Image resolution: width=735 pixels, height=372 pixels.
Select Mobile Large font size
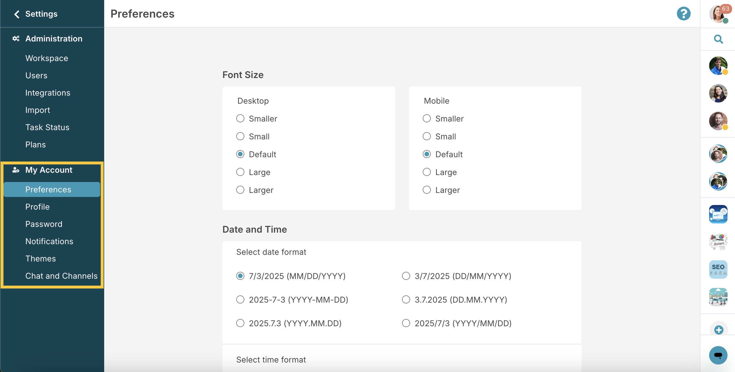tap(427, 172)
